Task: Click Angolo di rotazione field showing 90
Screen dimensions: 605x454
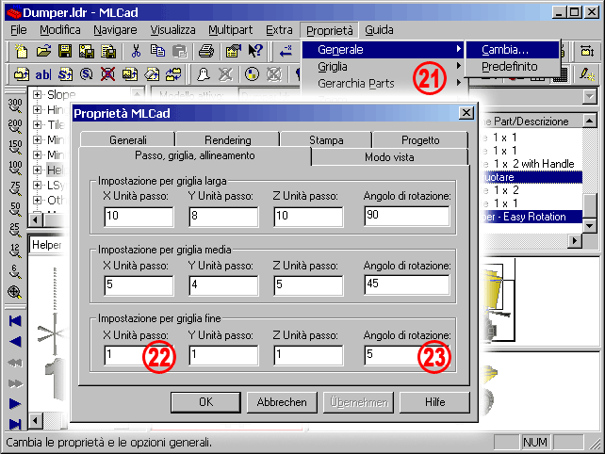Action: (407, 216)
